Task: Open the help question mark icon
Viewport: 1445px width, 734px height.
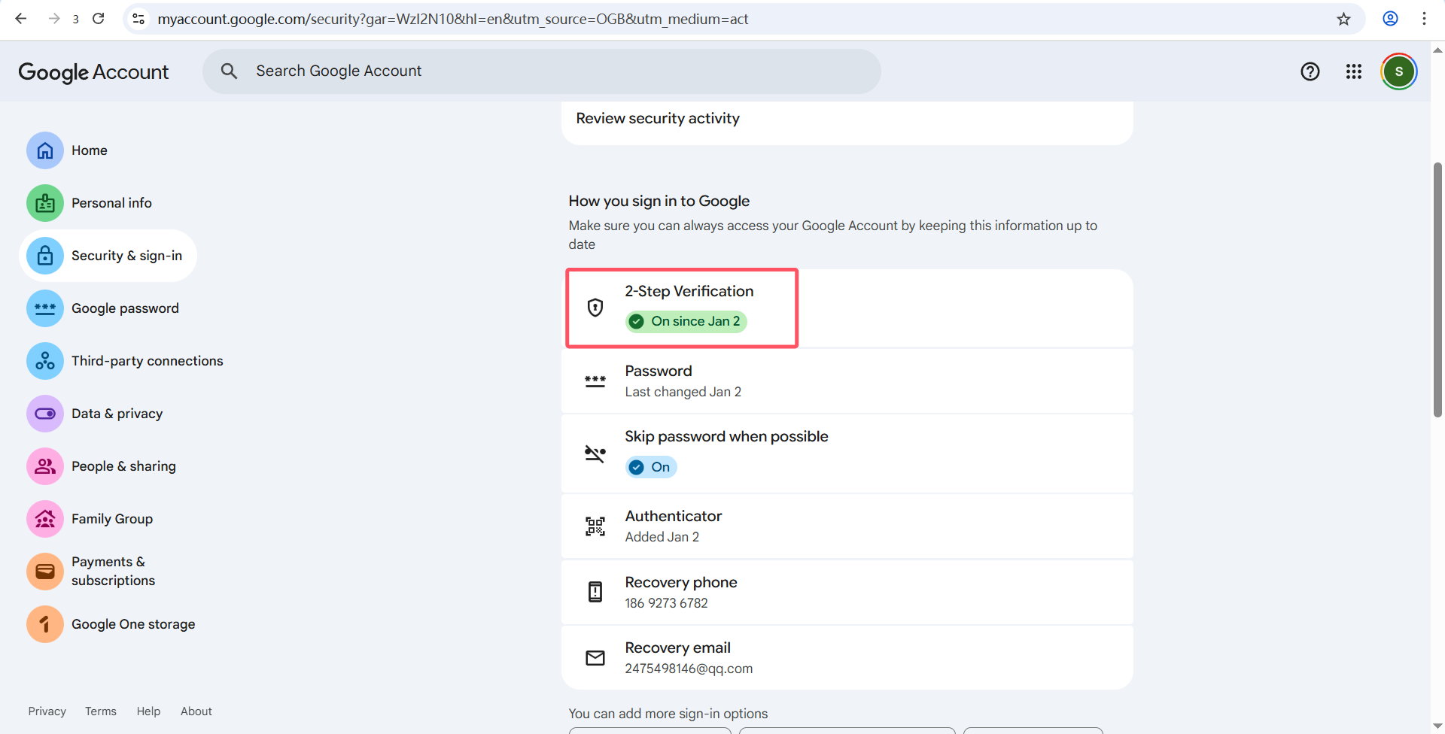Action: click(1310, 71)
